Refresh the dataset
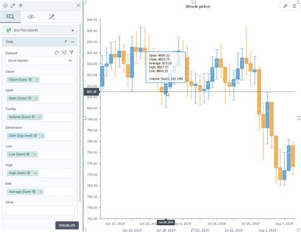Image resolution: width=301 pixels, height=232 pixels. [57, 53]
